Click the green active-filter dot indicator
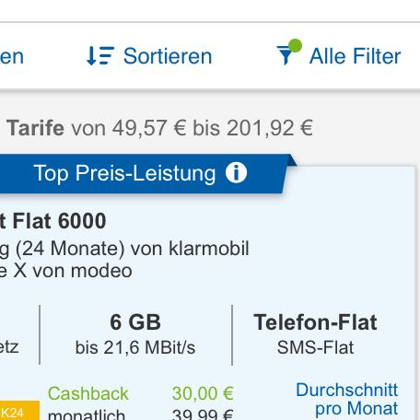This screenshot has height=420, width=420. (295, 46)
